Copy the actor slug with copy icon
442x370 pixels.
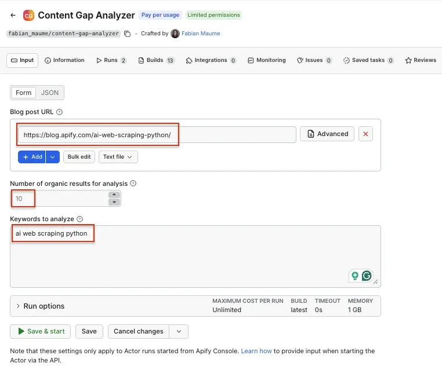tap(128, 34)
